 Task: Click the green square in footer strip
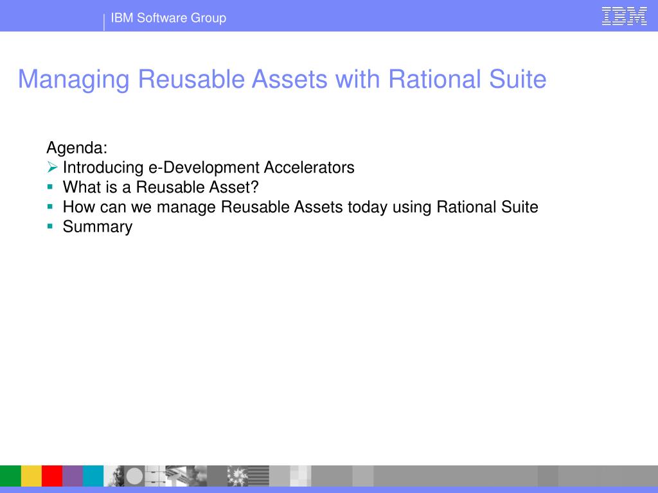[x=10, y=476]
